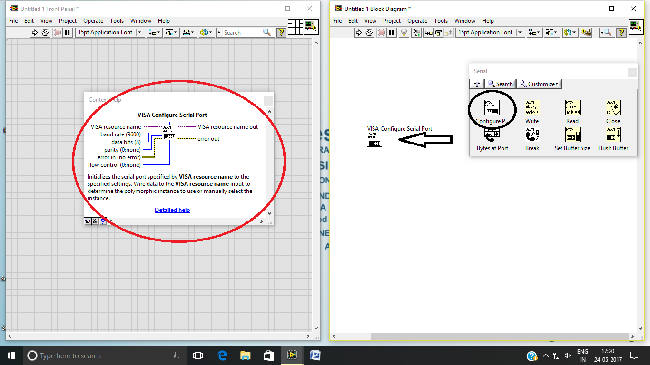Open Window menu in Block Diagram
Screen dimensions: 650x365
point(465,21)
